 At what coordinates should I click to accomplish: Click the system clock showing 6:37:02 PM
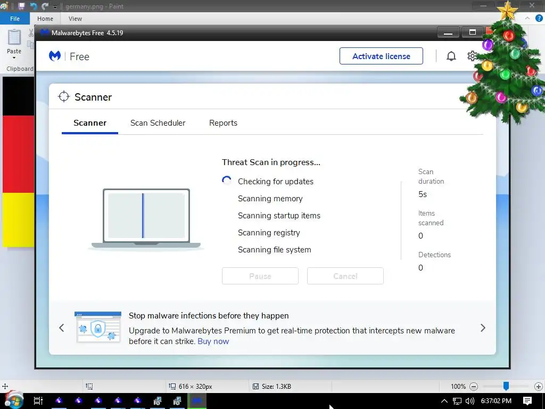496,401
